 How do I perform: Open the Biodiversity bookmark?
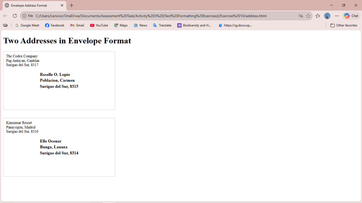click(194, 25)
